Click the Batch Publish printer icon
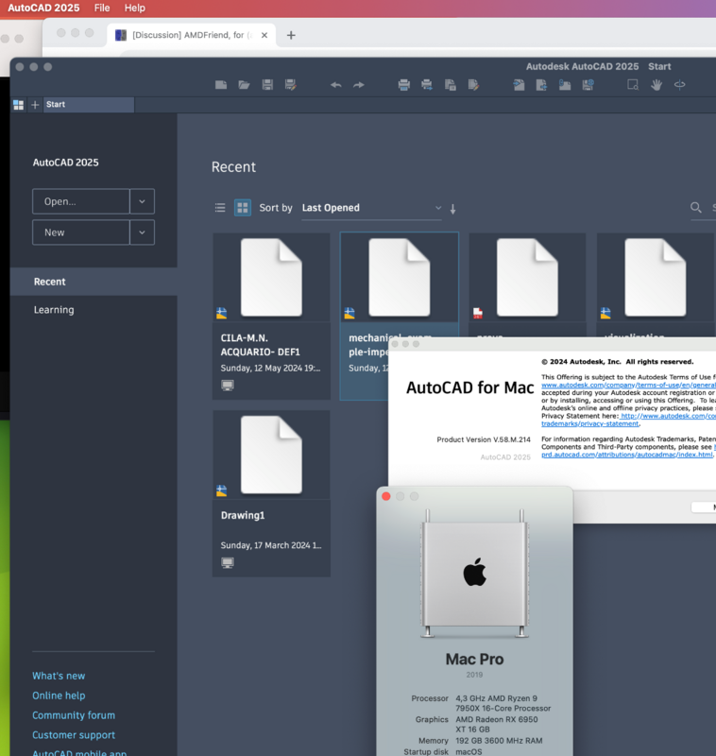The width and height of the screenshot is (716, 756). coord(427,85)
